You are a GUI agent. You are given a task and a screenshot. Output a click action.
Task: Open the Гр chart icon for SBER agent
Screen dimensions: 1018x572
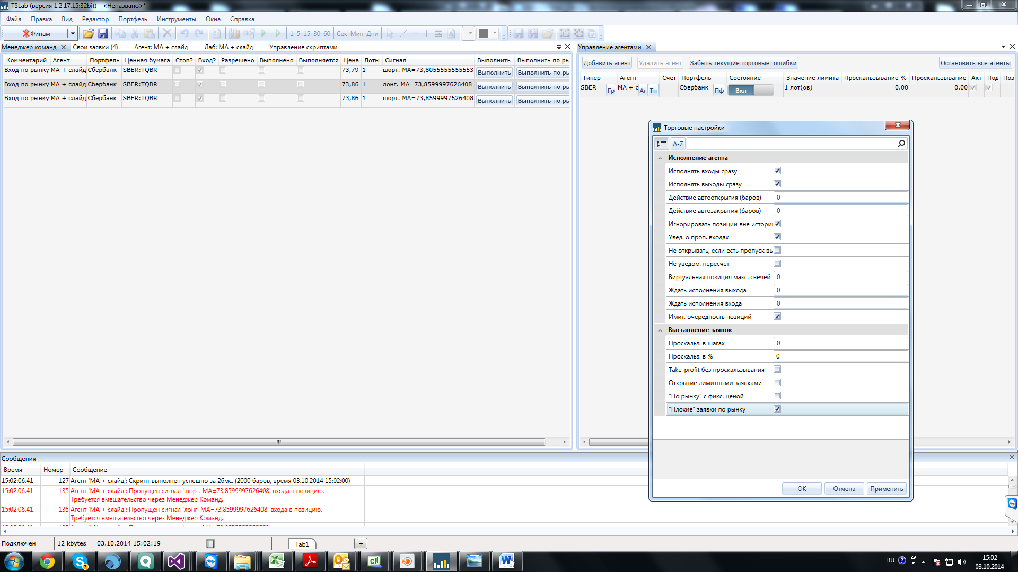[x=611, y=91]
